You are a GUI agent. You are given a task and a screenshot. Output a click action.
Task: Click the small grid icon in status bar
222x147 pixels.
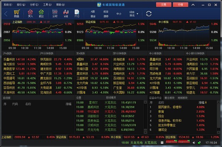[x=162, y=143]
